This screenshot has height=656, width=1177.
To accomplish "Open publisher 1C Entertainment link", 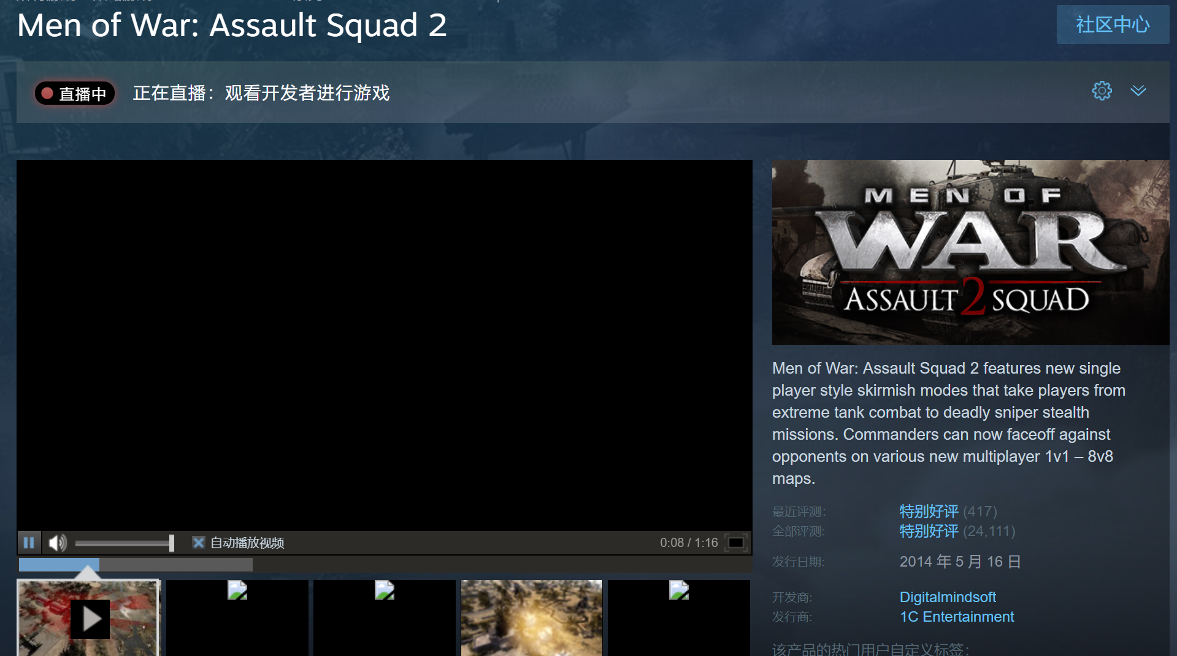I will pyautogui.click(x=957, y=616).
